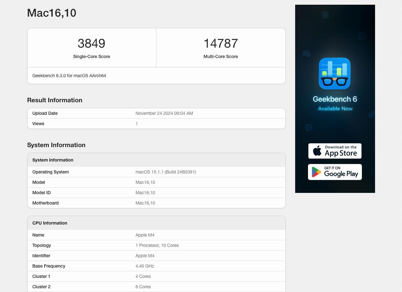Click the Apple logo in App Store badge
The image size is (402, 292).
click(x=317, y=151)
